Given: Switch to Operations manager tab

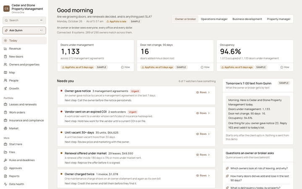Looking at the screenshot, I should click(214, 19).
